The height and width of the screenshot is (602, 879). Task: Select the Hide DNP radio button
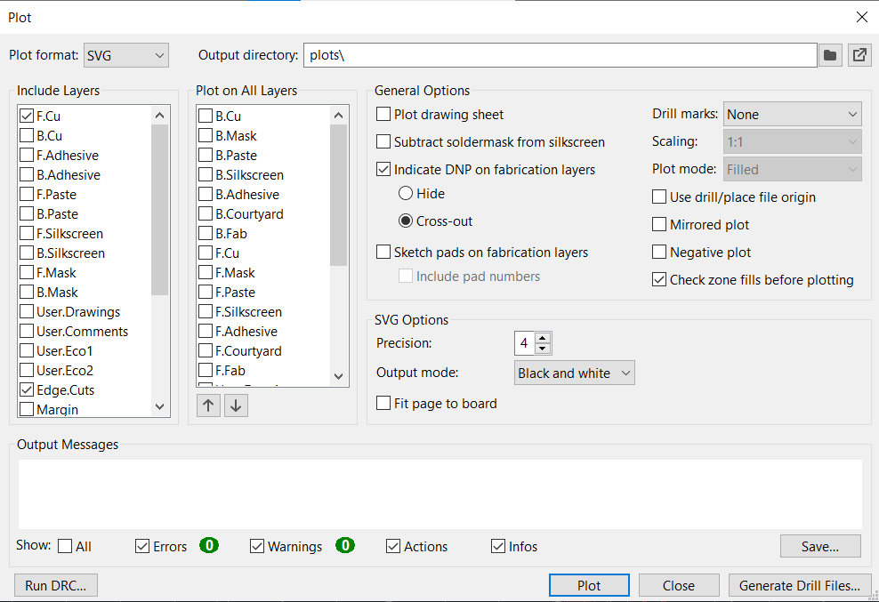(406, 194)
